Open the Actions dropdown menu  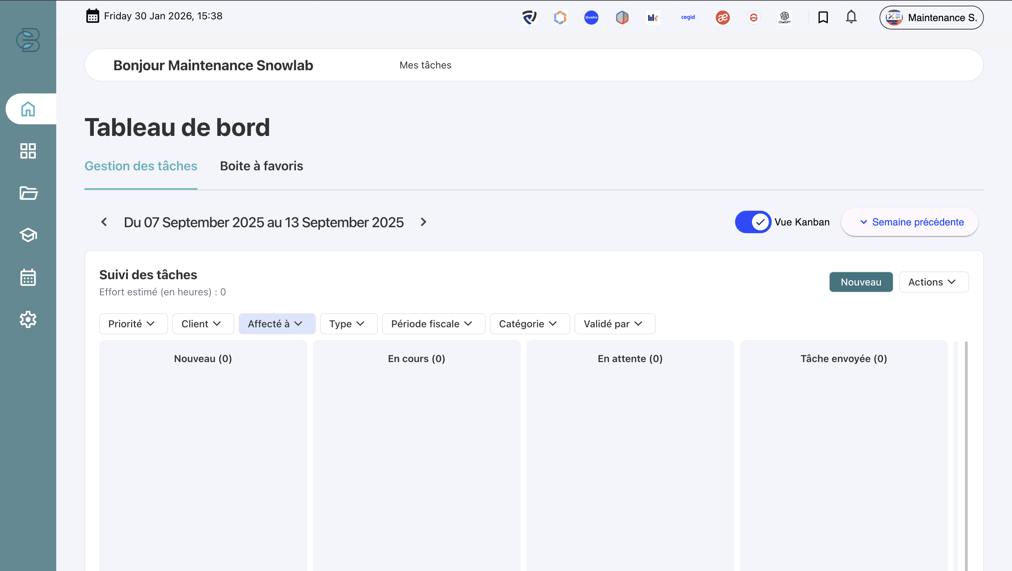coord(933,282)
